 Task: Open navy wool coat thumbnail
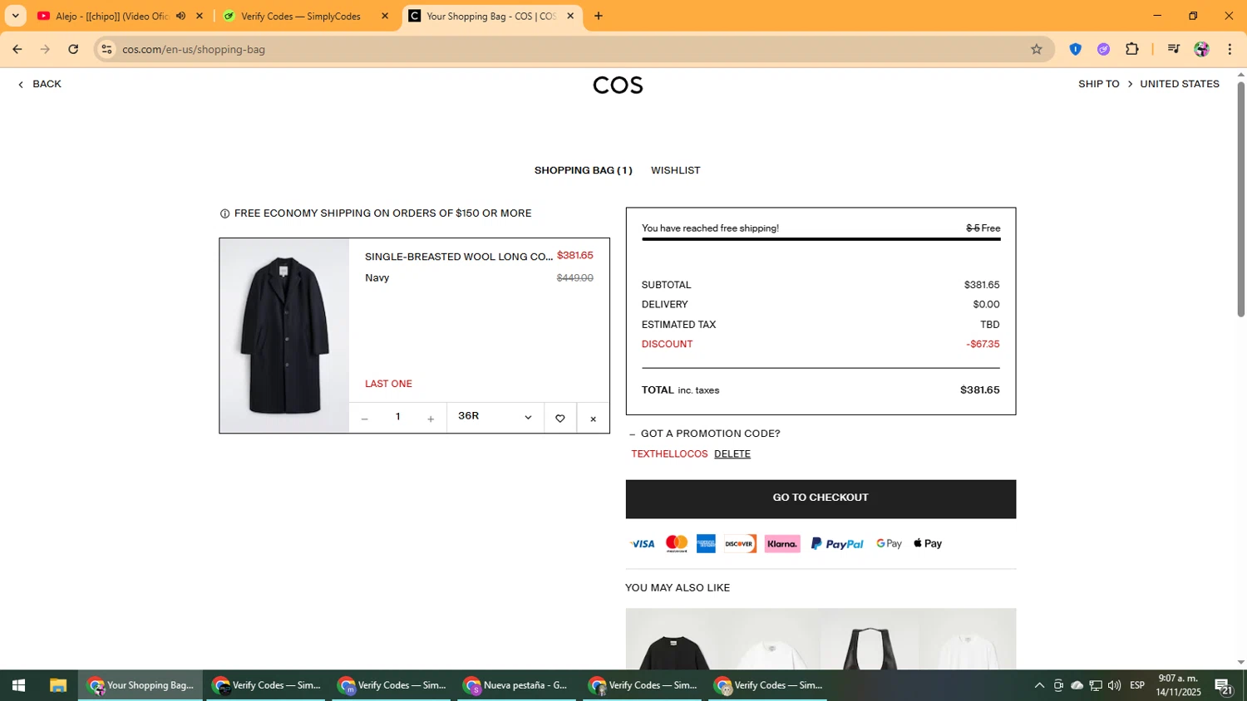coord(284,336)
